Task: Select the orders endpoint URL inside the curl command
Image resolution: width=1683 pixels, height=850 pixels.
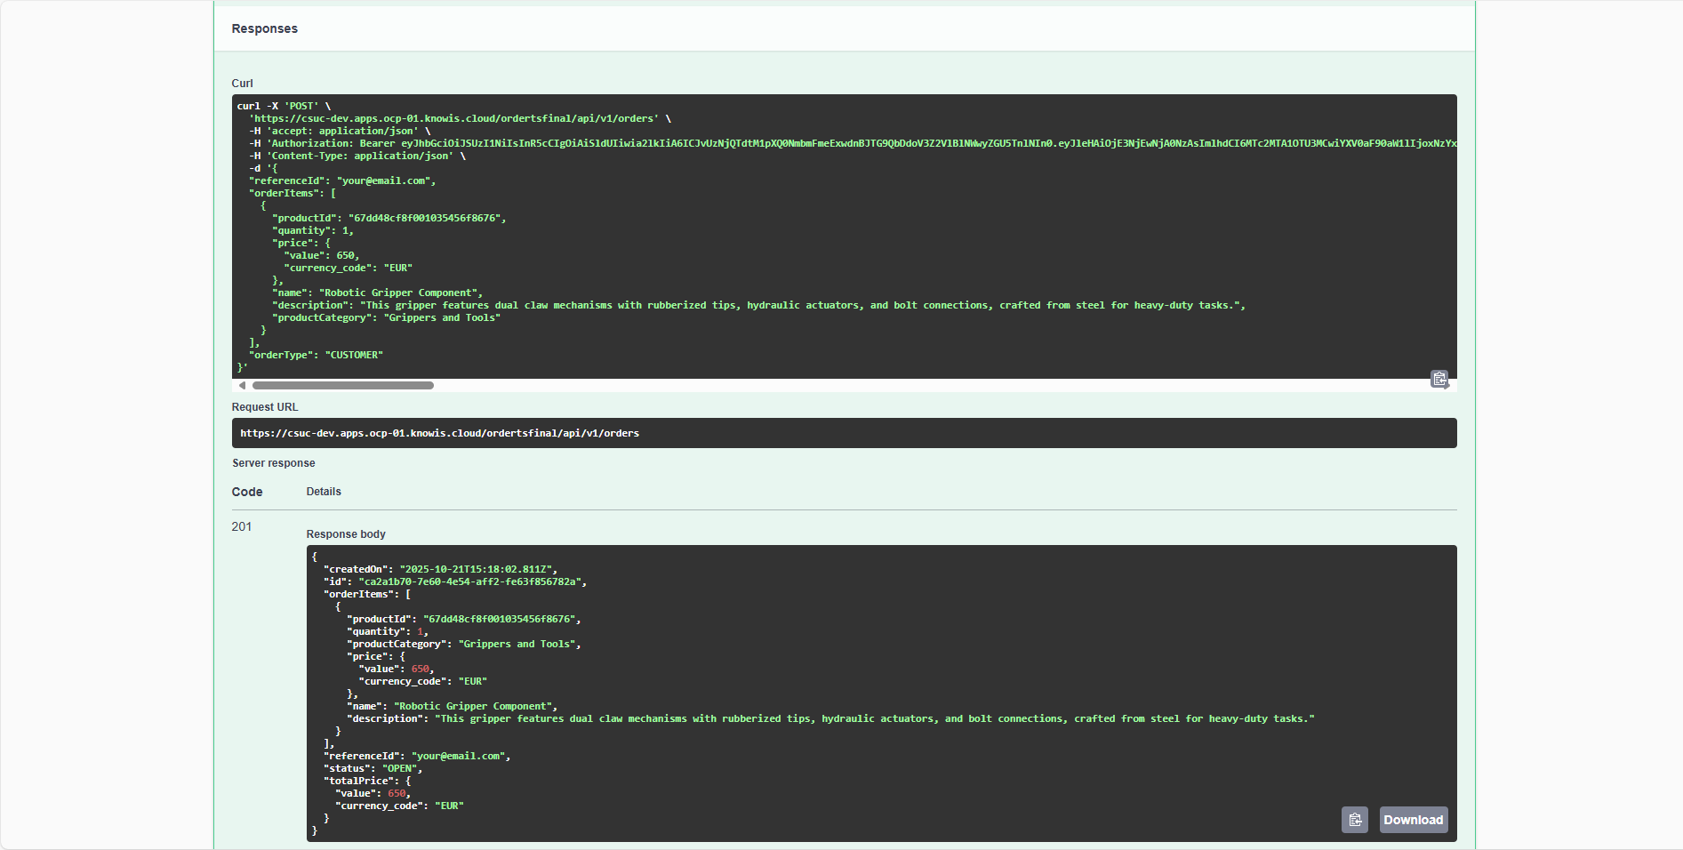Action: point(453,117)
